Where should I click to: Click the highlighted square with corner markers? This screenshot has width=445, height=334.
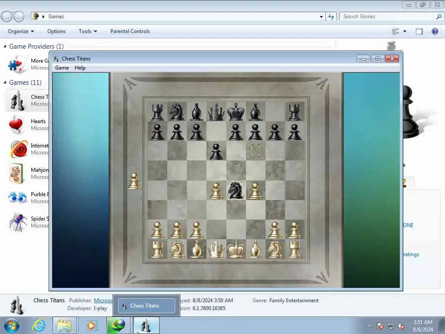pyautogui.click(x=256, y=151)
